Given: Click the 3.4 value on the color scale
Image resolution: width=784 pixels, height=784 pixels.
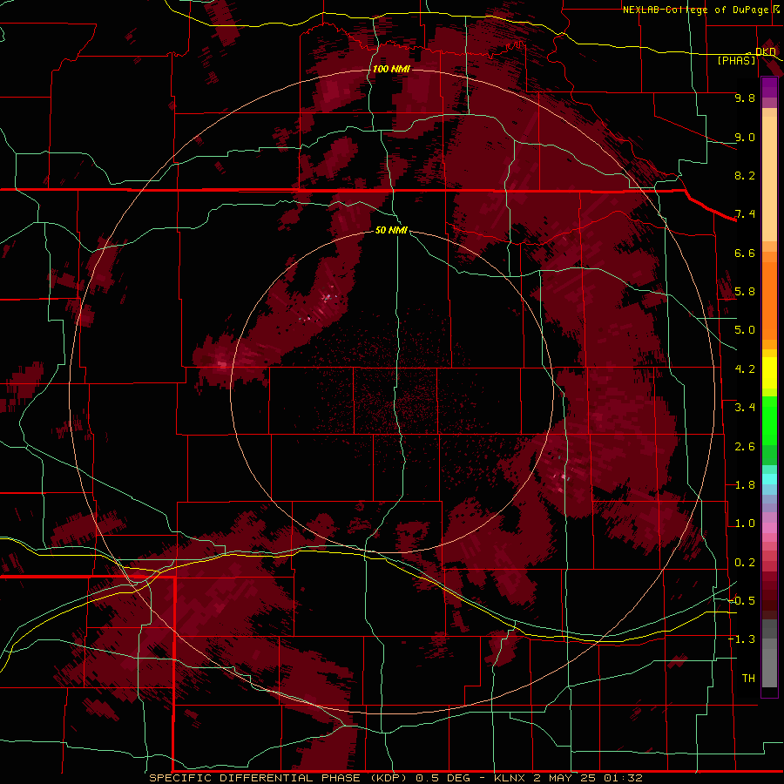Looking at the screenshot, I should click(x=745, y=408).
